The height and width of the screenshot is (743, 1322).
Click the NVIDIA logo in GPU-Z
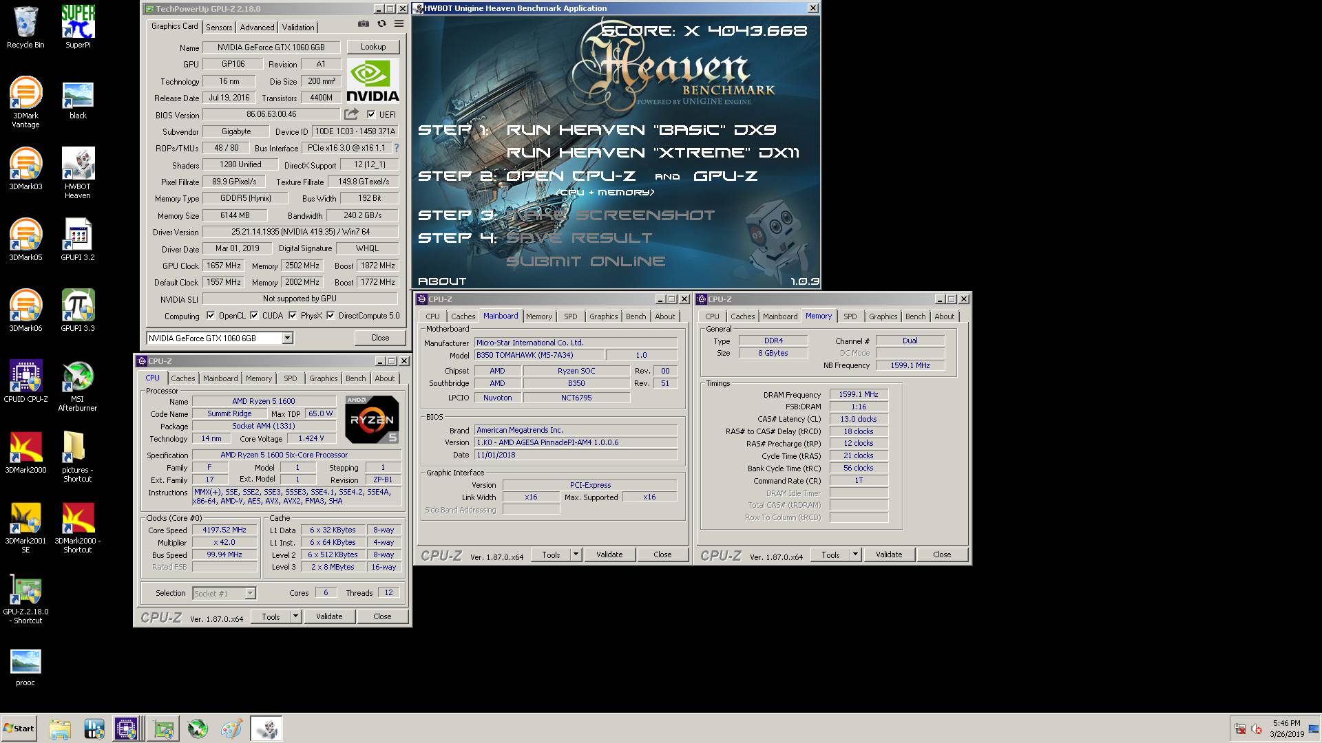(x=373, y=80)
